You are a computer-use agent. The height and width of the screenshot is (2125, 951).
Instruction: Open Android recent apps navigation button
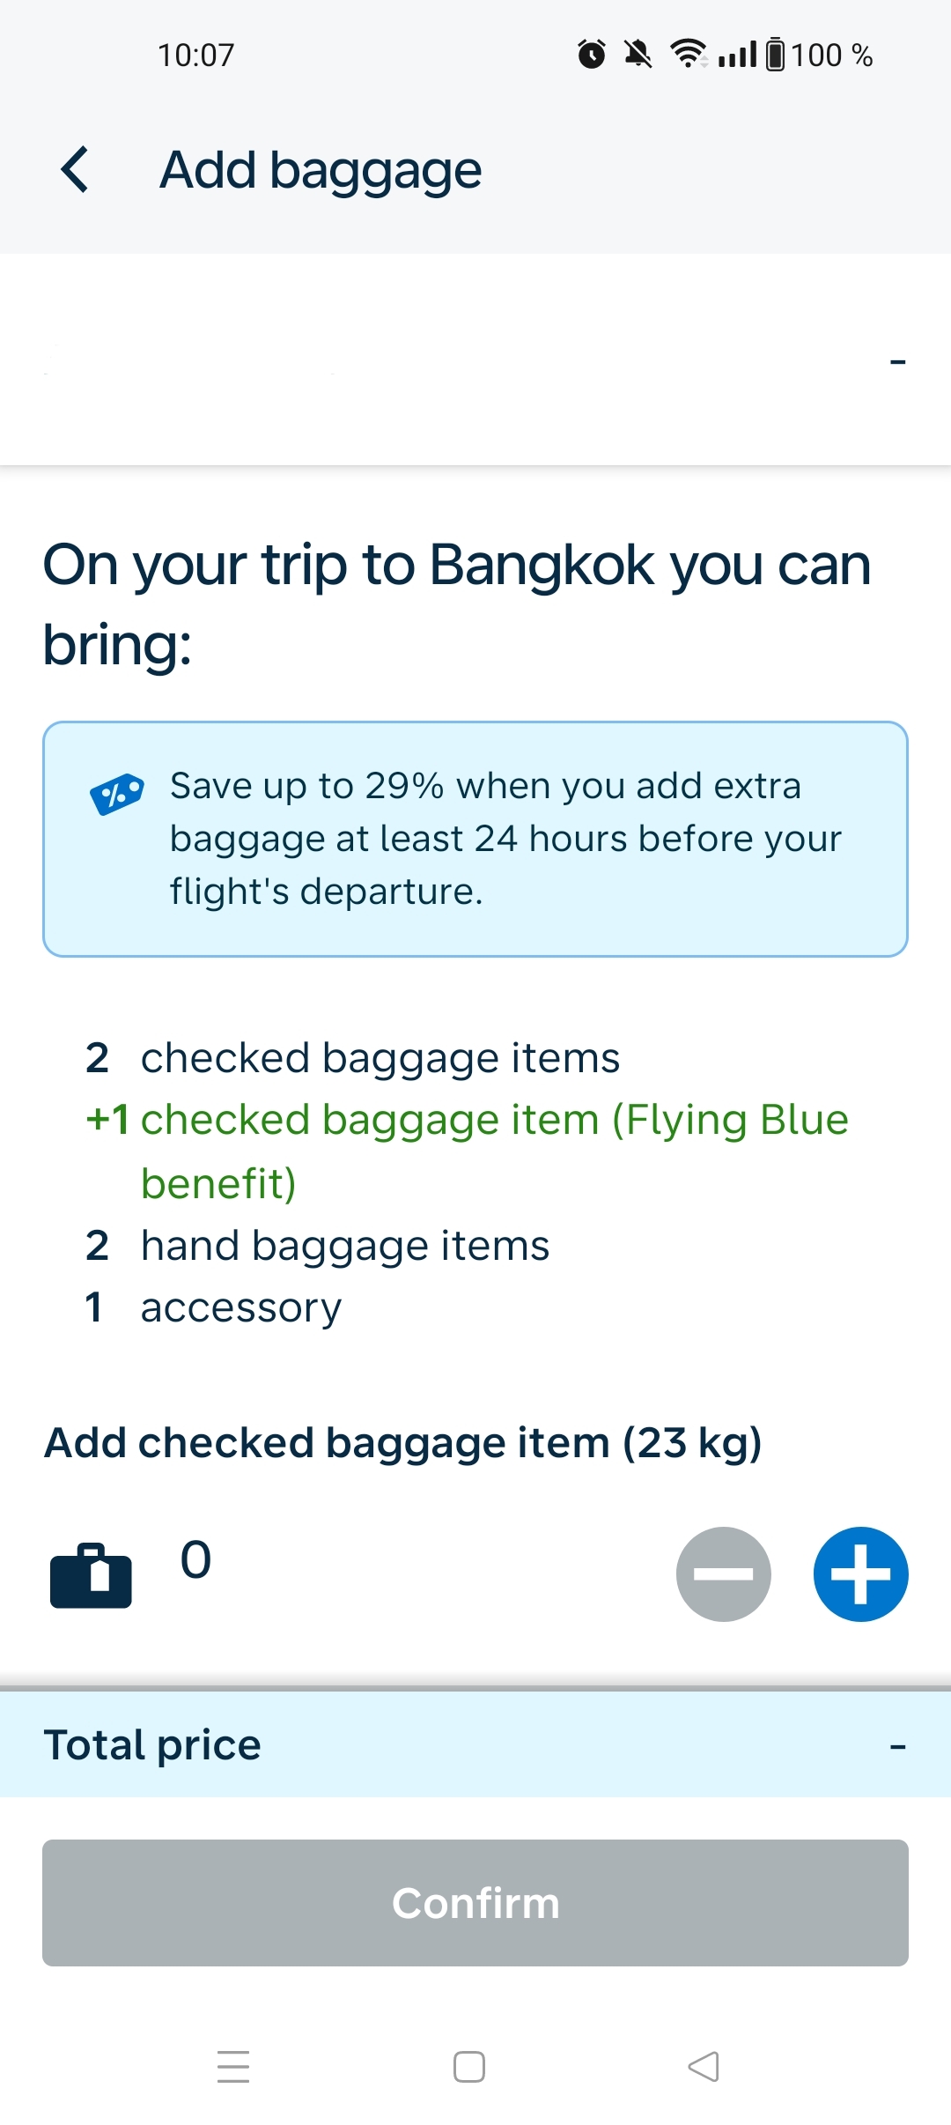pyautogui.click(x=233, y=2066)
